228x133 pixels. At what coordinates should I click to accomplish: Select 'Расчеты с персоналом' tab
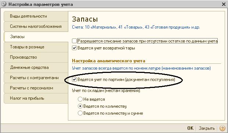pyautogui.click(x=36, y=88)
